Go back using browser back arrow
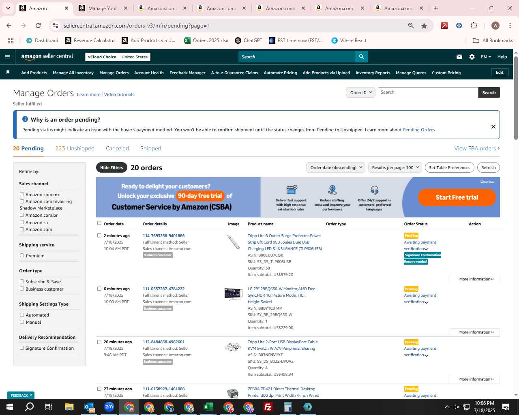Screen dimensions: 519x415 (9, 26)
